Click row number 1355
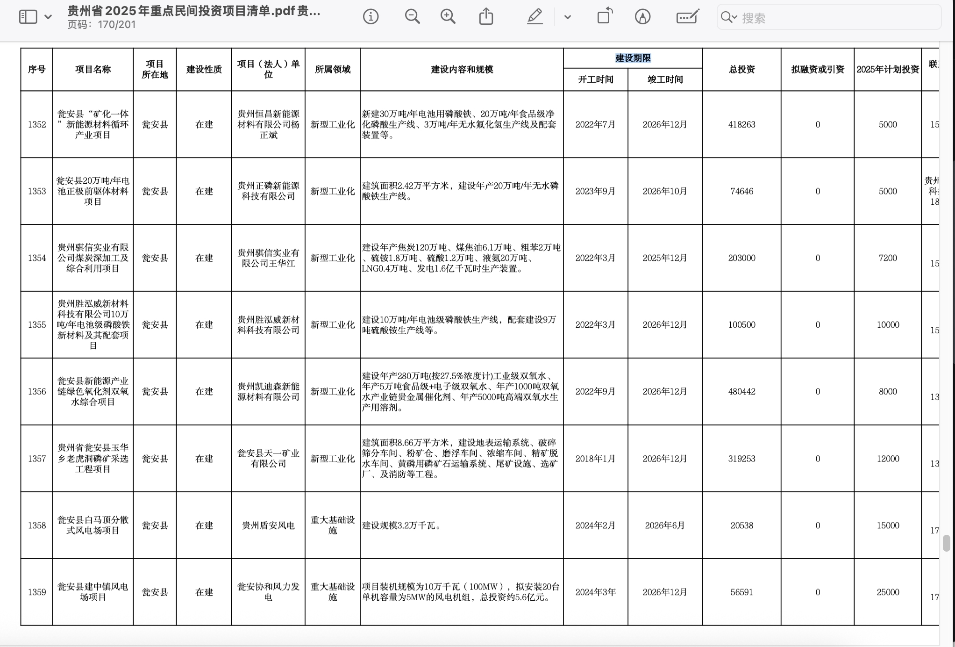This screenshot has width=955, height=647. point(37,325)
